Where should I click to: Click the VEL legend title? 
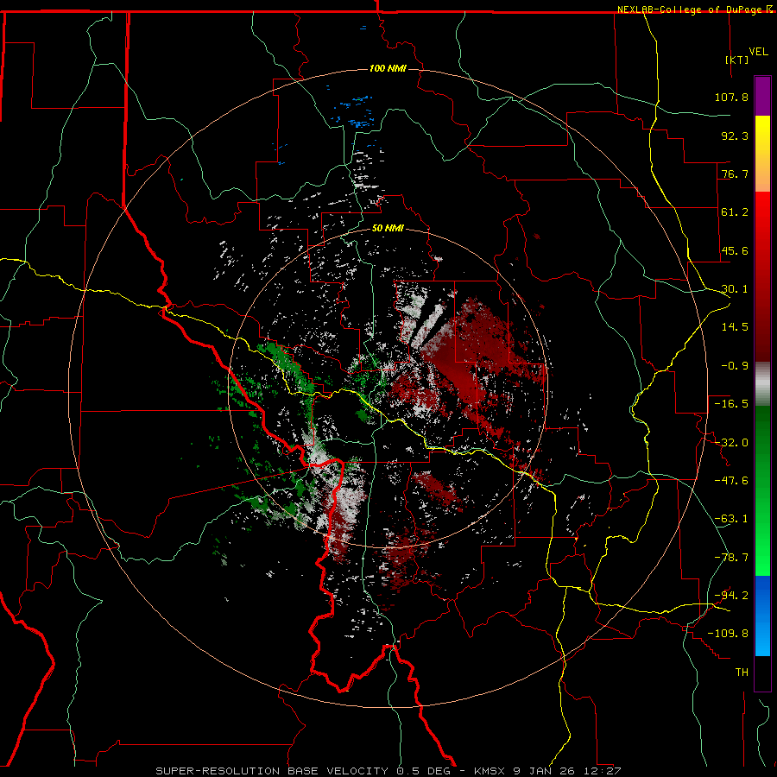(x=758, y=52)
